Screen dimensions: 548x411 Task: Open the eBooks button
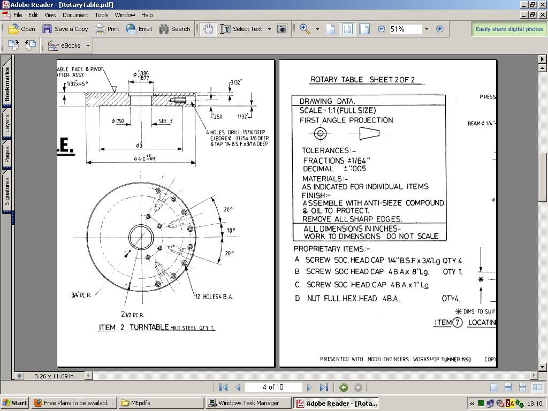64,45
